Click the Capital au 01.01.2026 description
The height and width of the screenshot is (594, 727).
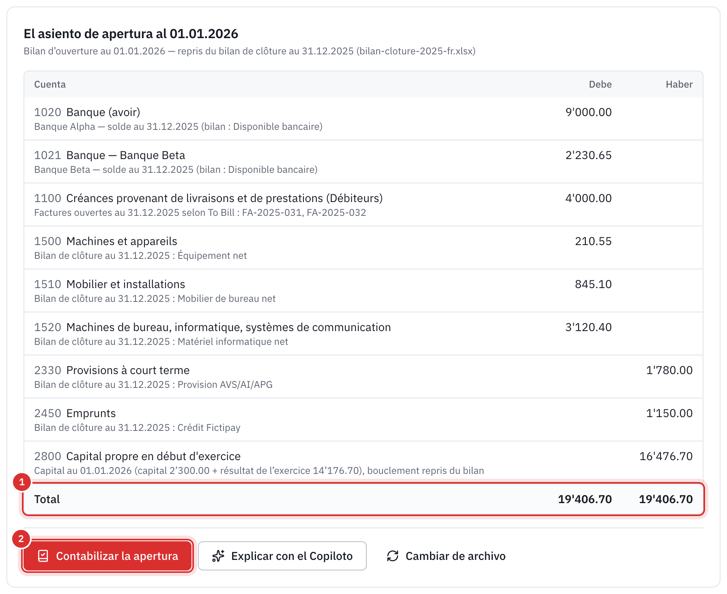pyautogui.click(x=259, y=471)
